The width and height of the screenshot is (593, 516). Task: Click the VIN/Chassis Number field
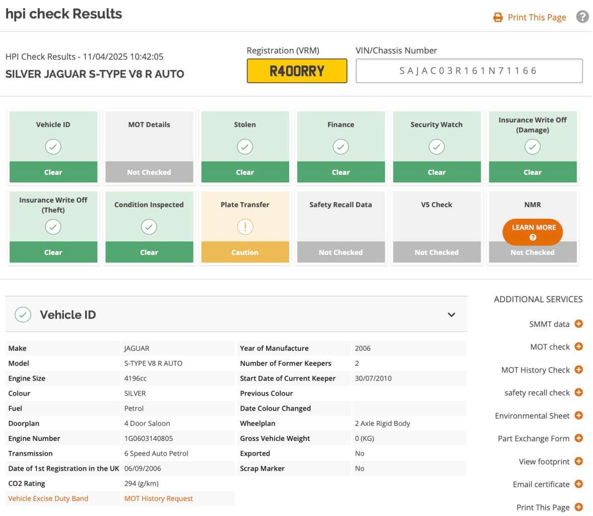pyautogui.click(x=469, y=71)
